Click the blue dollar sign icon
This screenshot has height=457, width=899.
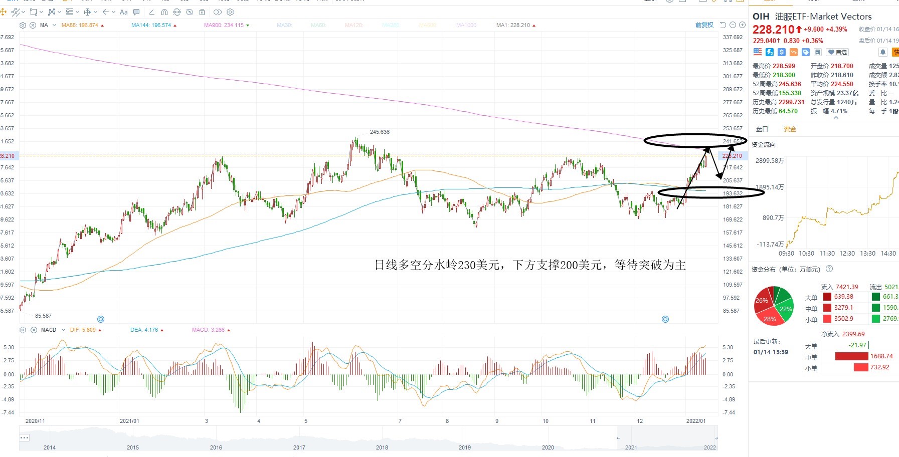781,52
